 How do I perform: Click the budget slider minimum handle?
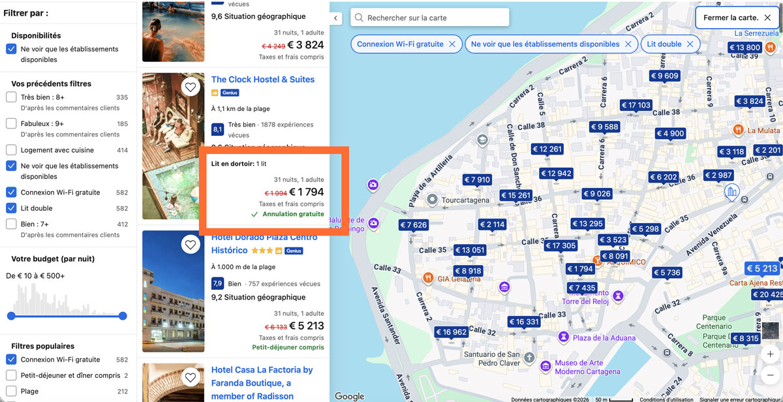point(11,316)
